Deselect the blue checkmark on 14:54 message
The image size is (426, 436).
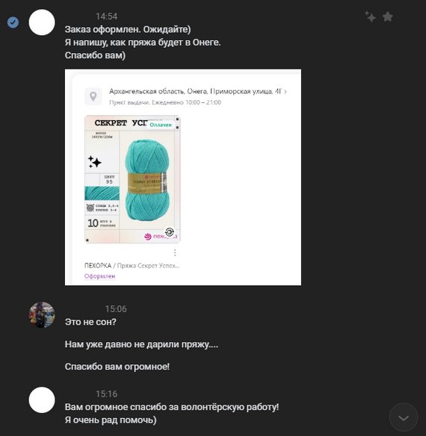coord(13,22)
